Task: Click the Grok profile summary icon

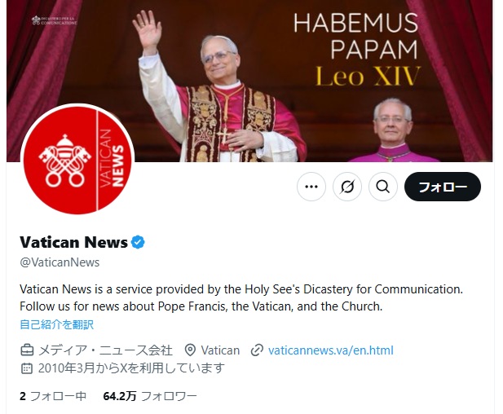Action: pos(347,187)
